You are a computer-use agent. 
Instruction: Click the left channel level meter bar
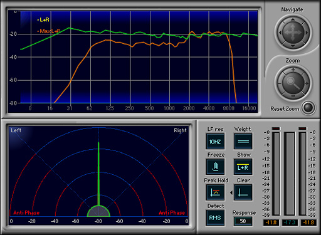click(276, 174)
